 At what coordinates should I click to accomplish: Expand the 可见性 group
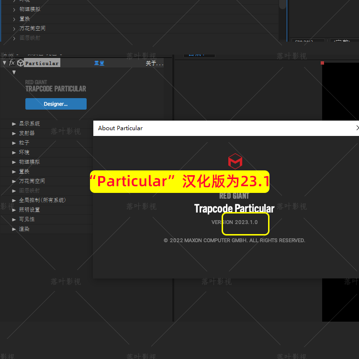click(x=14, y=220)
